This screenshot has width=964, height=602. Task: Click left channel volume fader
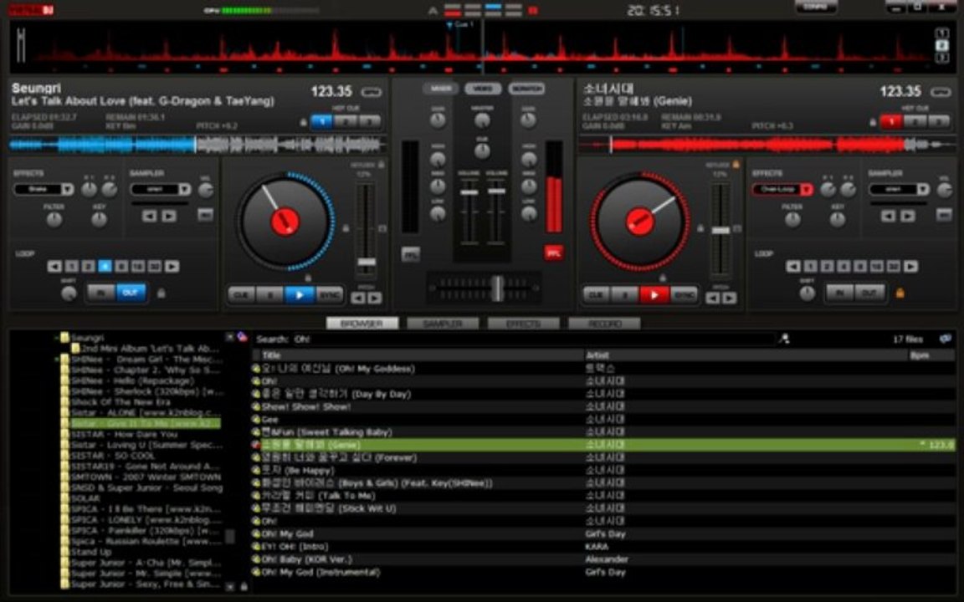(469, 192)
